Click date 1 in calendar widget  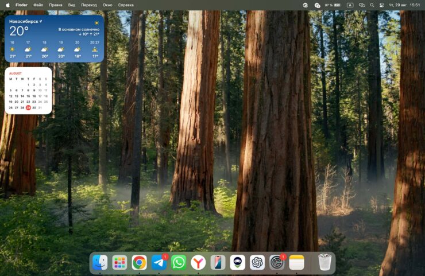click(28, 85)
